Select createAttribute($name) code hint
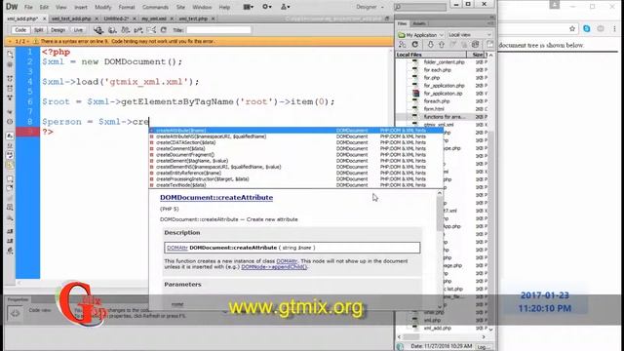The width and height of the screenshot is (624, 351). point(295,130)
